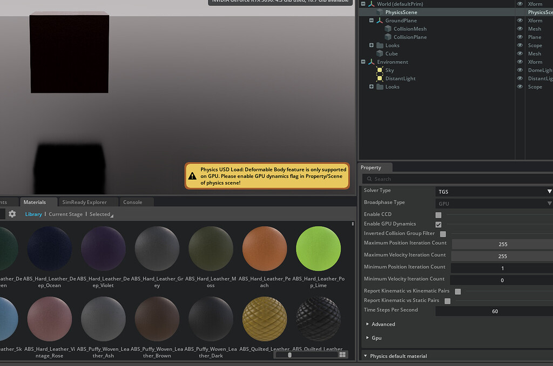The height and width of the screenshot is (366, 553).
Task: Select the Sky DomeLight icon
Action: (x=381, y=70)
